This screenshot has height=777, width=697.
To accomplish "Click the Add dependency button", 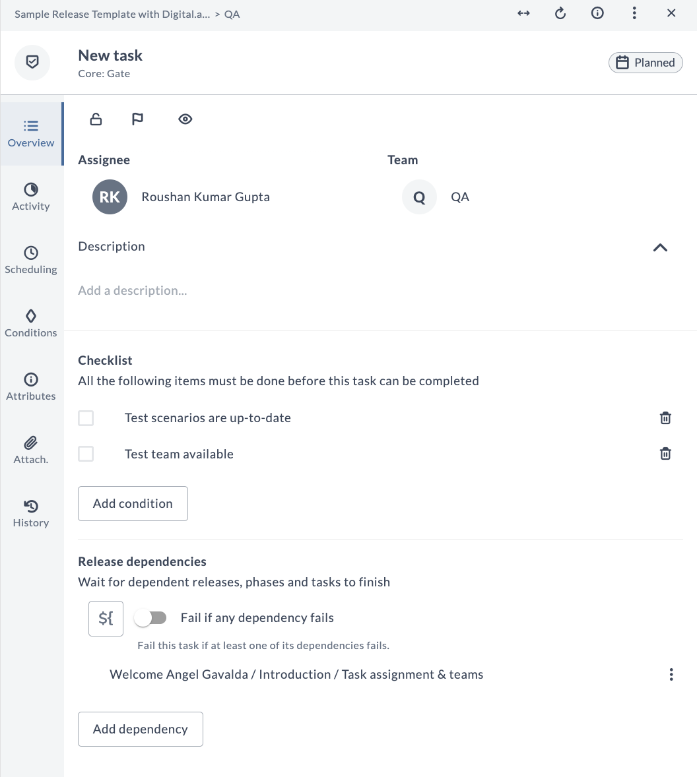I will pos(141,729).
